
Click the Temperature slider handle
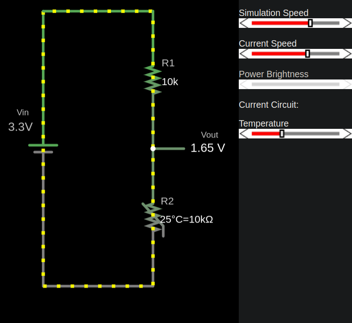click(282, 133)
